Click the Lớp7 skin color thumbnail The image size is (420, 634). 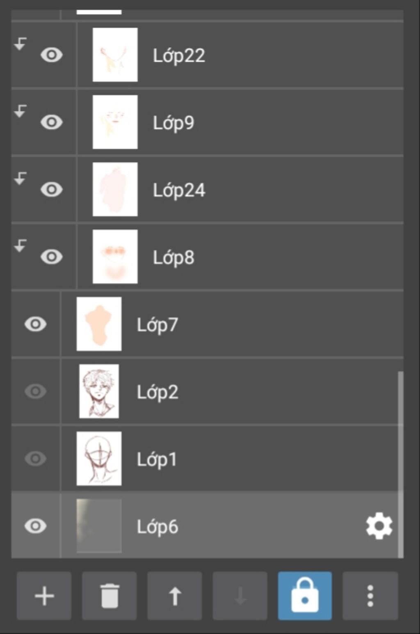[99, 324]
